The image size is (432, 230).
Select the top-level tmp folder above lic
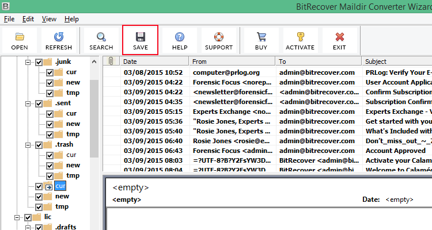pos(62,207)
